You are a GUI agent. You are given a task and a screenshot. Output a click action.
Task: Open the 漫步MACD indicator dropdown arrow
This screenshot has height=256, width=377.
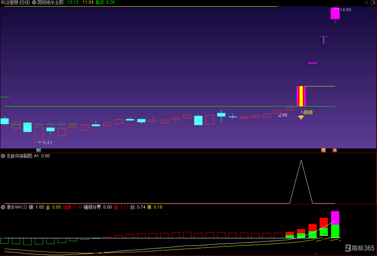click(3, 207)
